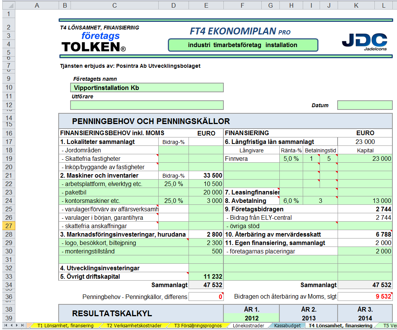Open the Lönekostnader sheet tab
This screenshot has width=397, height=330.
point(248,325)
